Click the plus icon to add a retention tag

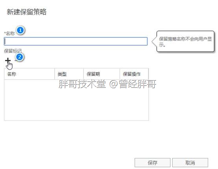[8, 60]
